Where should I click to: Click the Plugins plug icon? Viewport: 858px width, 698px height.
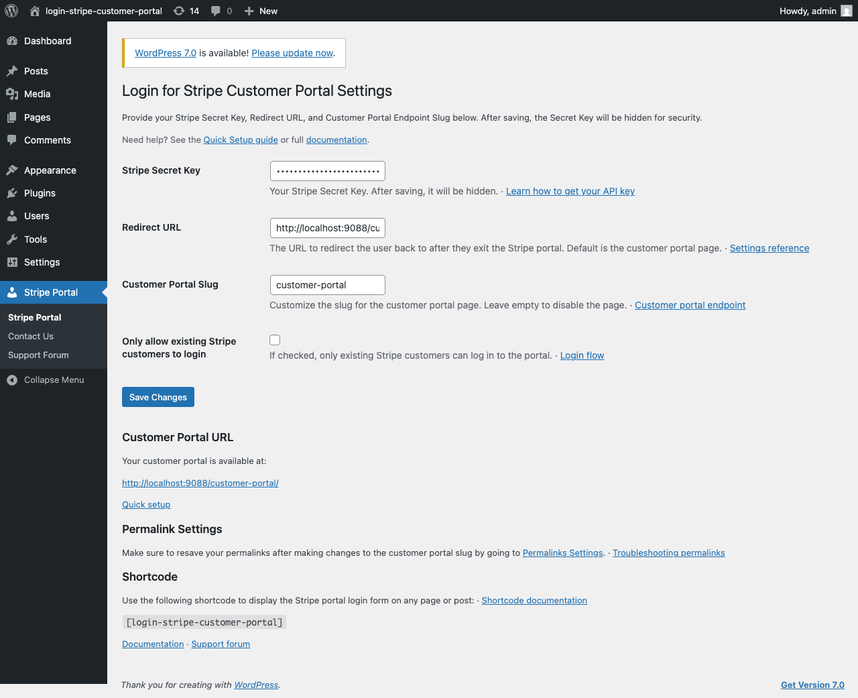coord(12,193)
